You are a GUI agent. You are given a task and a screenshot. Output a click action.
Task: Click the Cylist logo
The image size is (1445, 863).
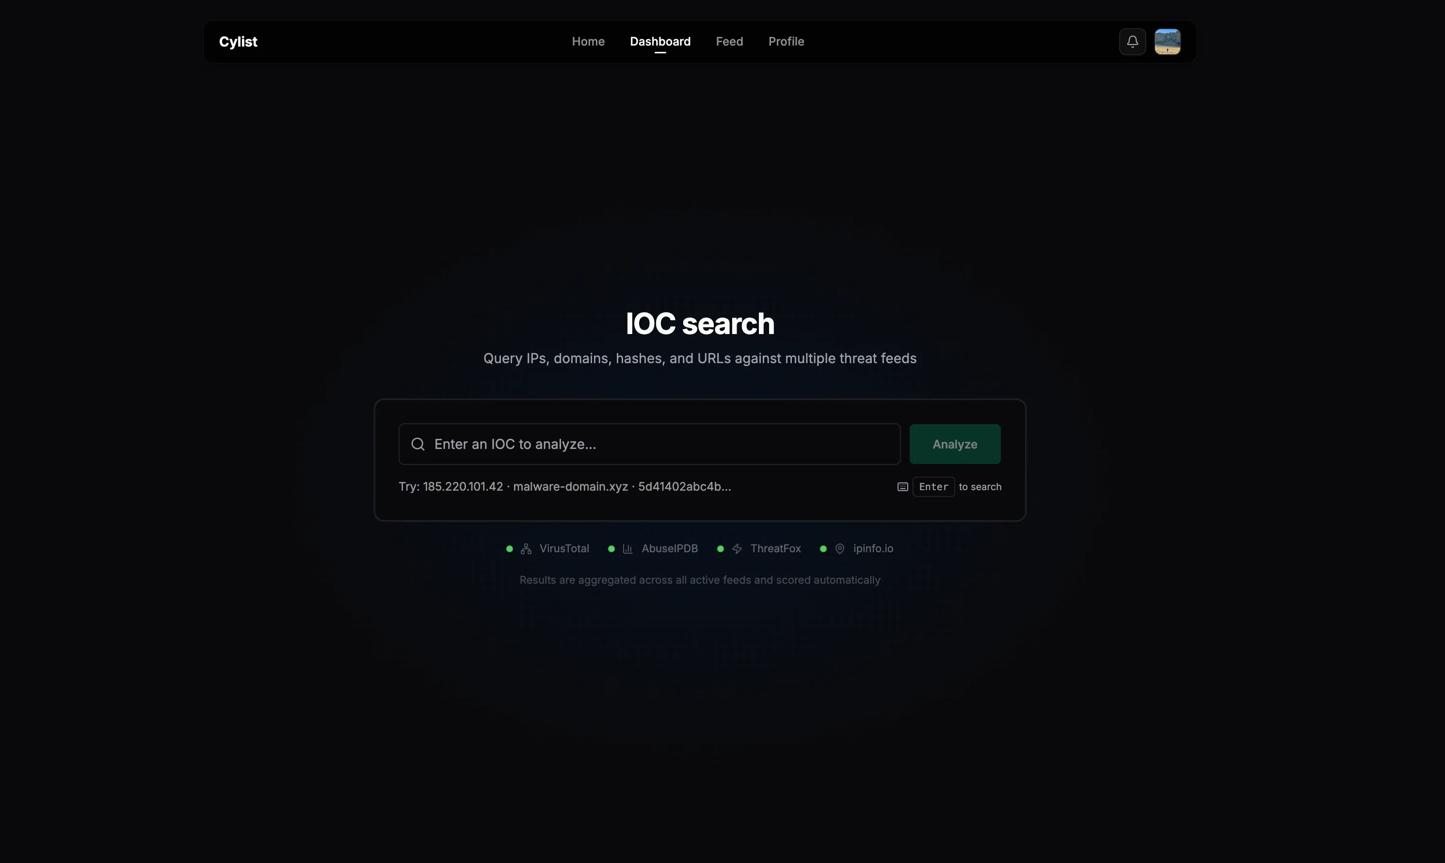coord(238,42)
